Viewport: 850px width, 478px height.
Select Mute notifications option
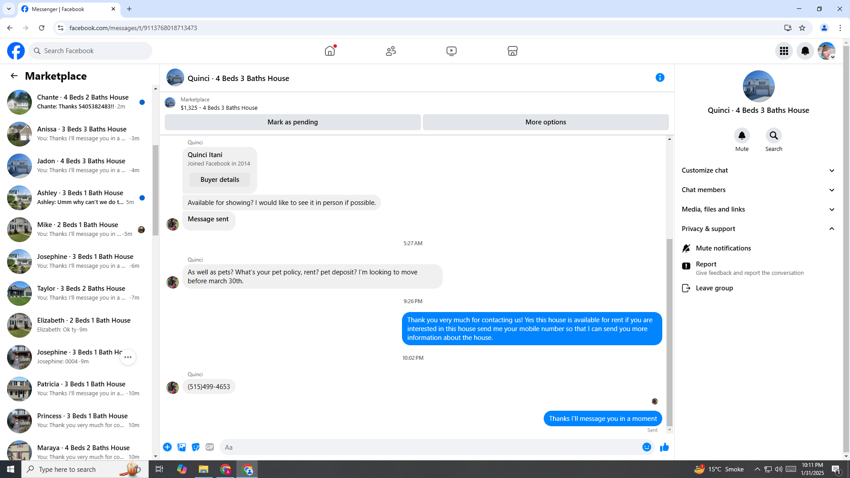pyautogui.click(x=758, y=248)
